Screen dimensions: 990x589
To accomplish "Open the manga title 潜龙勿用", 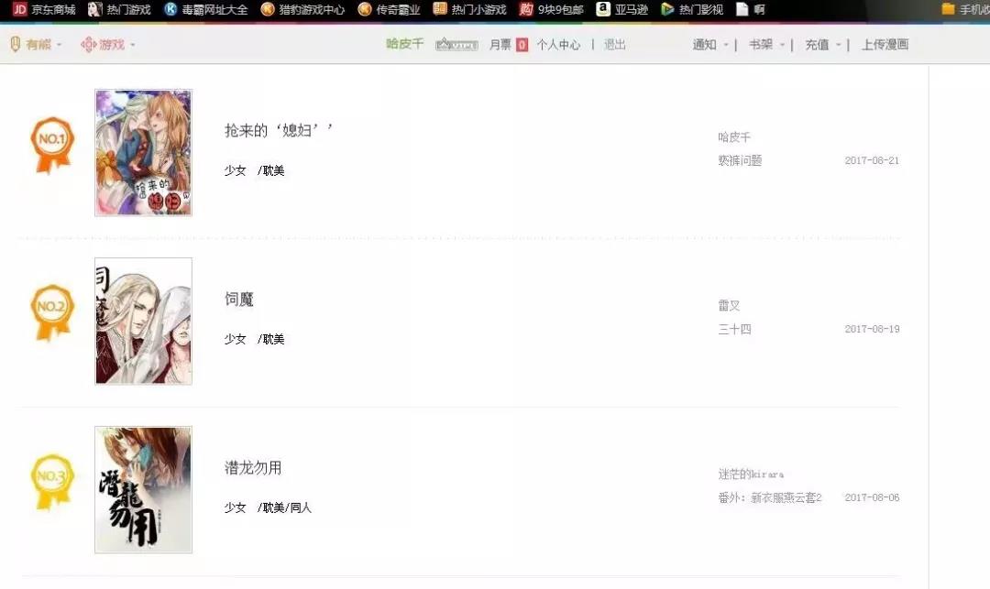I will click(253, 468).
